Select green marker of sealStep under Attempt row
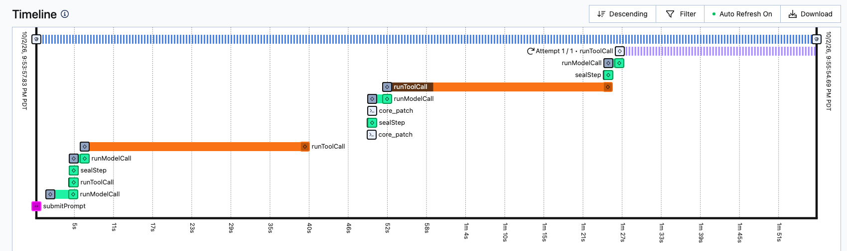This screenshot has height=251, width=847. pyautogui.click(x=608, y=75)
